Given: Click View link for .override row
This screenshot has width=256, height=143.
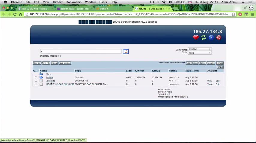Looking at the screenshot, I should tap(210, 81).
